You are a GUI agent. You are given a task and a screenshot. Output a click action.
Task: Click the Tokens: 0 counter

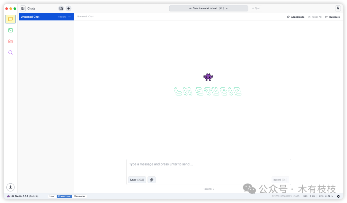[209, 189]
